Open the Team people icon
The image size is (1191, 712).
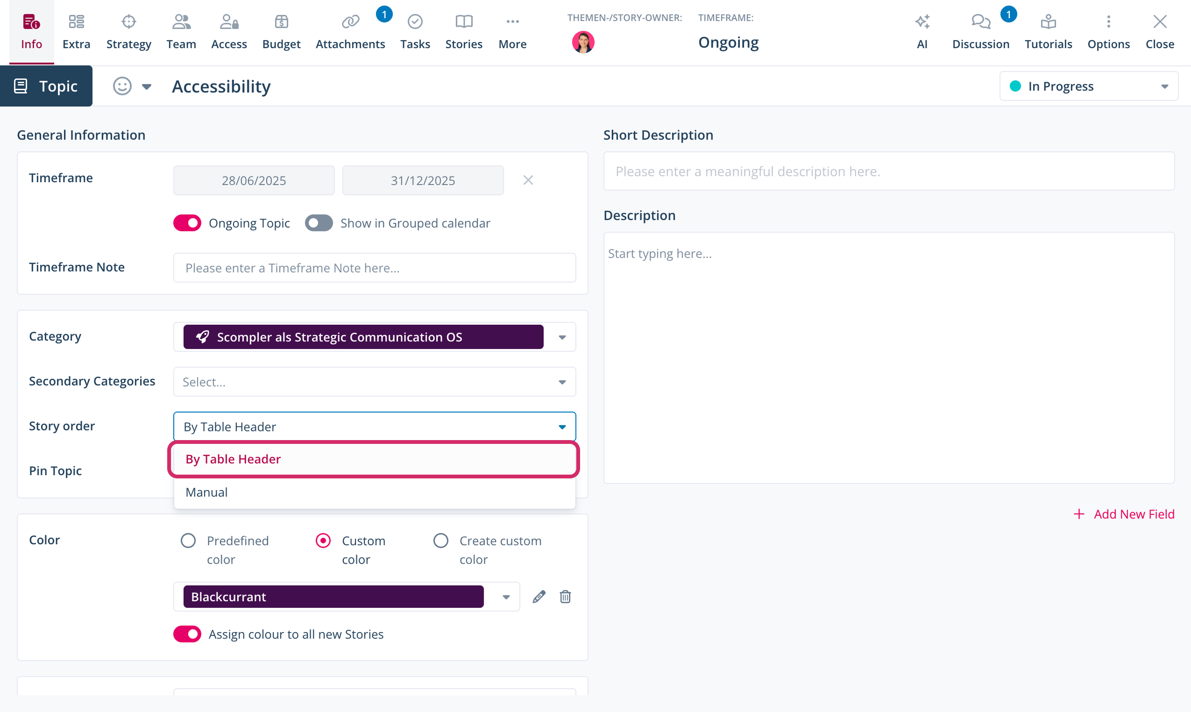[181, 21]
